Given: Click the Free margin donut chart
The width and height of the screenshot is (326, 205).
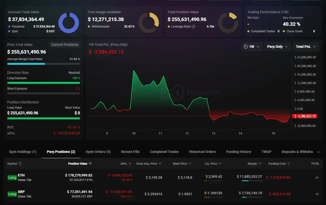Looking at the screenshot, I should [149, 23].
